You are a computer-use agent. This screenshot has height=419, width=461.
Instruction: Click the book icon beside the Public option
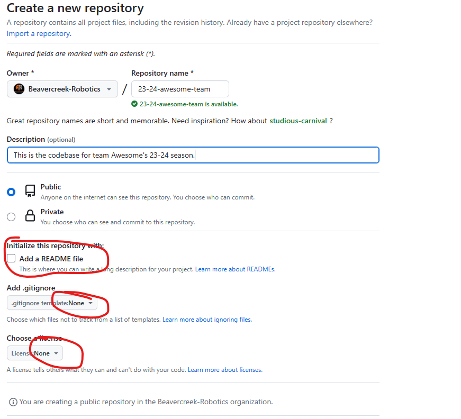click(30, 190)
